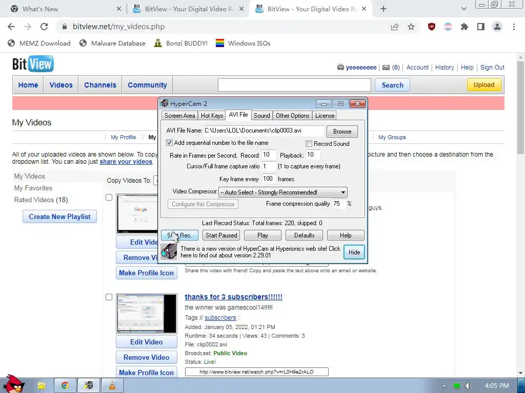Open the share page icon in the address bar
The height and width of the screenshot is (393, 525).
pyautogui.click(x=395, y=27)
